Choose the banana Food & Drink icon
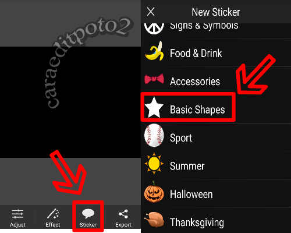This screenshot has height=233, width=291. [154, 51]
